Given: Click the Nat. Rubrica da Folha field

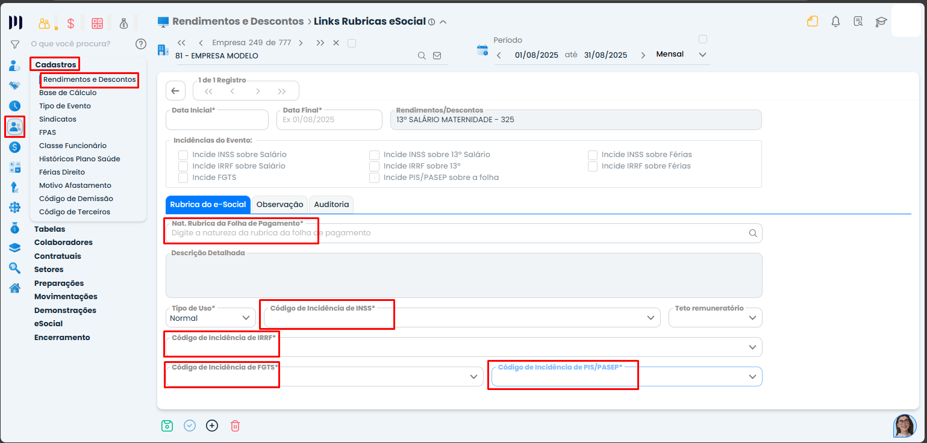Looking at the screenshot, I should (464, 233).
